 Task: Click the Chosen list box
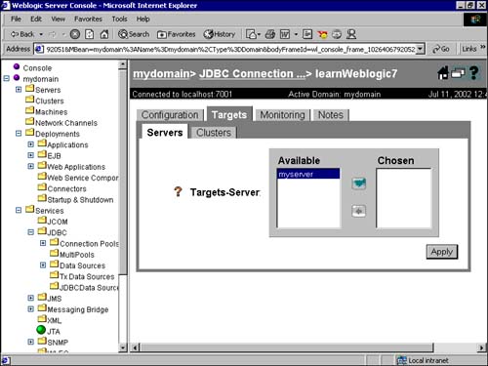tap(404, 198)
